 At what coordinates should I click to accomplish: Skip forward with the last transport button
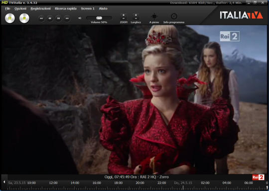point(67,18)
